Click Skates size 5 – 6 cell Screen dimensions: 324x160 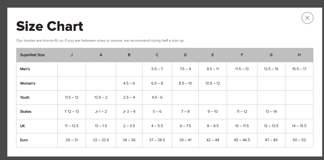(x=157, y=112)
